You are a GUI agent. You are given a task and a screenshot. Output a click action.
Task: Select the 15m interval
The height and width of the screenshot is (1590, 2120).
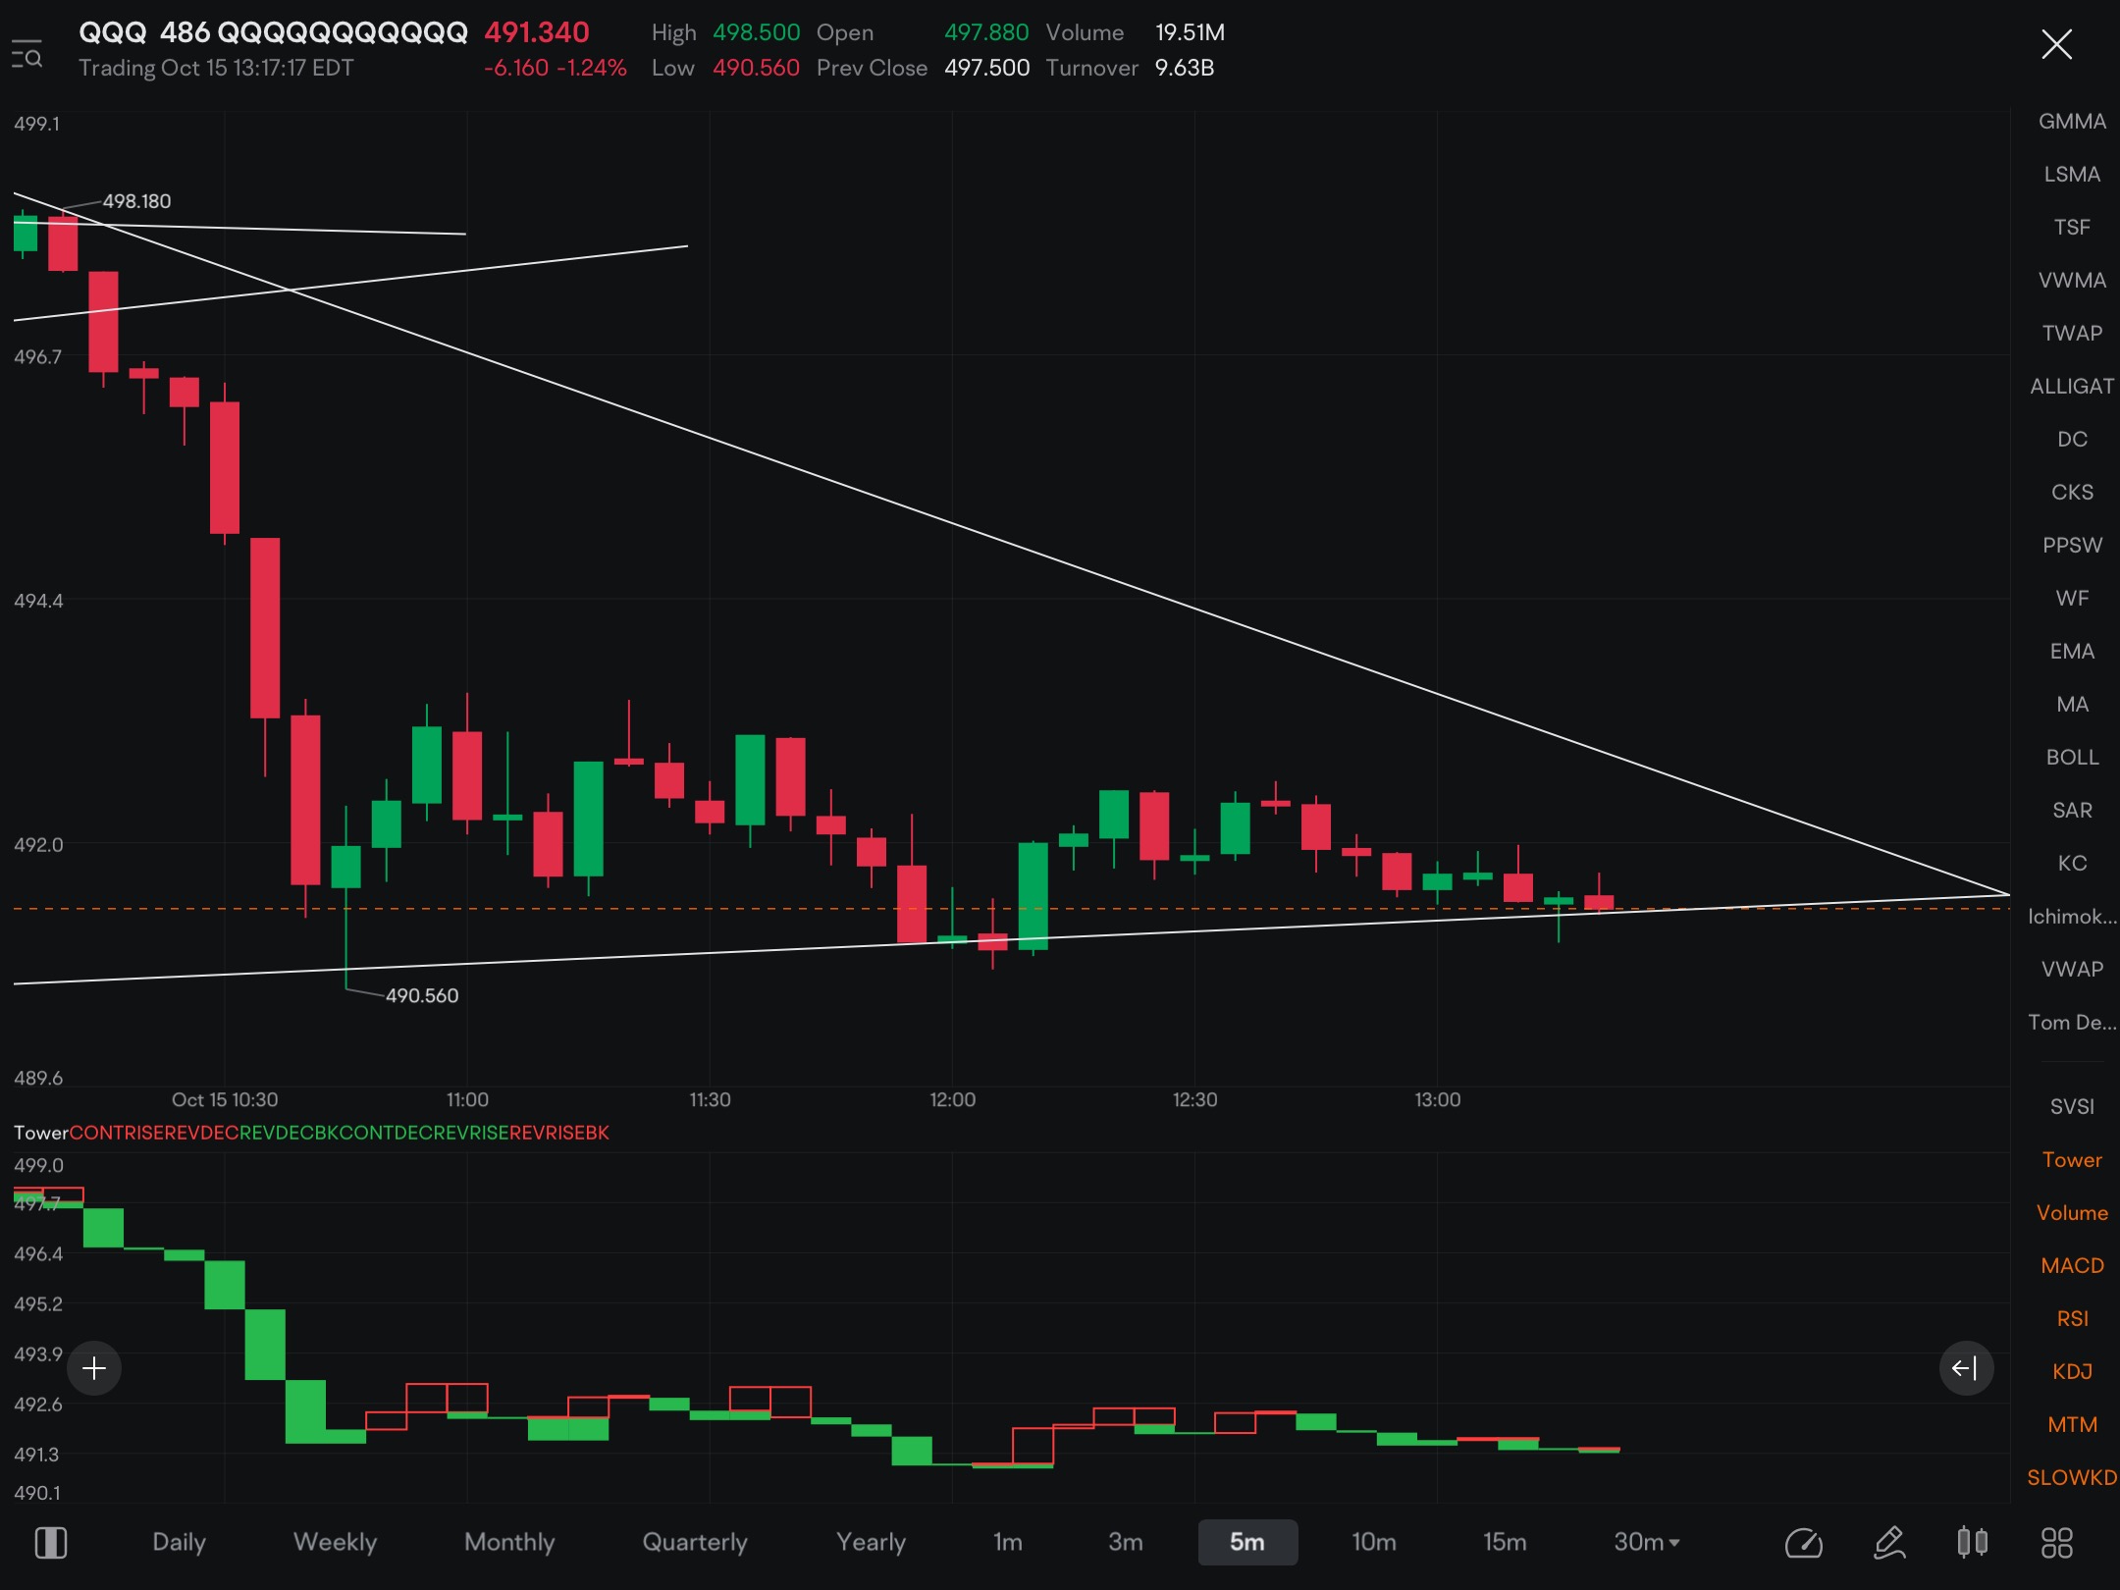(1505, 1542)
